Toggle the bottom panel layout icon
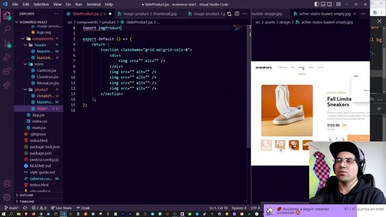Image resolution: width=386 pixels, height=217 pixels. click(x=323, y=4)
